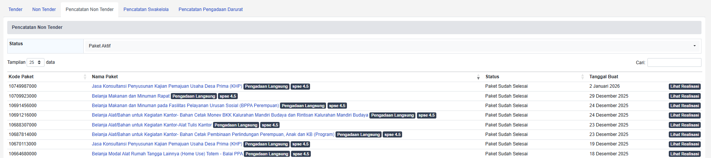711x158 pixels.
Task: Sort by Status column header
Action: point(534,77)
